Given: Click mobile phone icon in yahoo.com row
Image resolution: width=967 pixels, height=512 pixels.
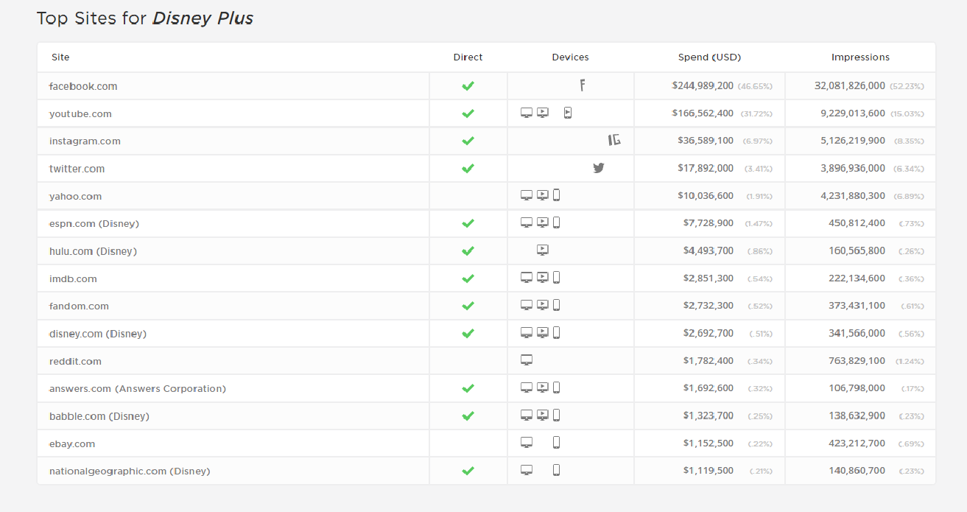Looking at the screenshot, I should [x=556, y=195].
